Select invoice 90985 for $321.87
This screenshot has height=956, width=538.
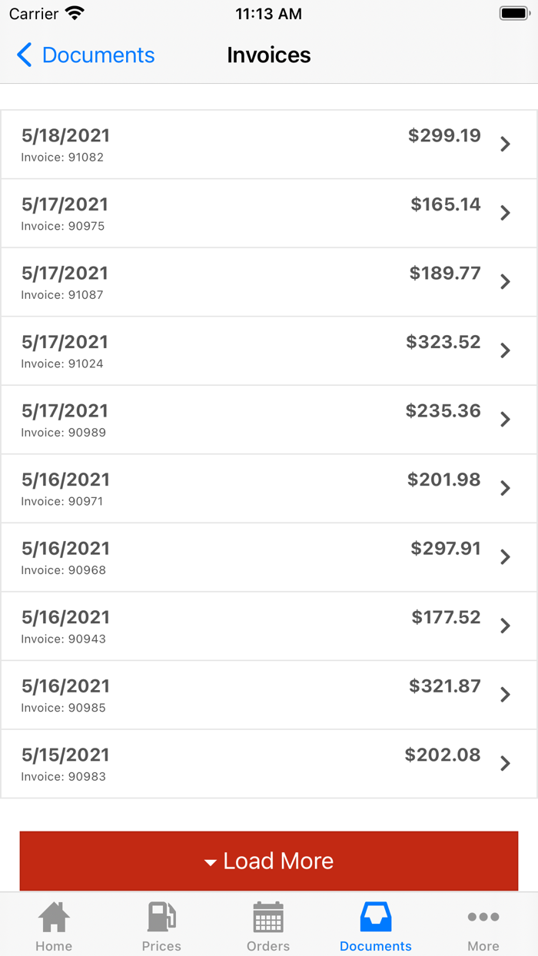click(x=269, y=695)
